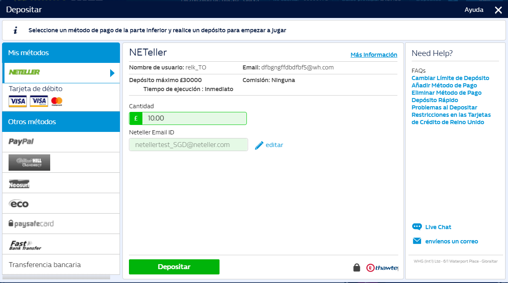The height and width of the screenshot is (283, 508).
Task: Click the pencil edit icon
Action: coord(259,145)
